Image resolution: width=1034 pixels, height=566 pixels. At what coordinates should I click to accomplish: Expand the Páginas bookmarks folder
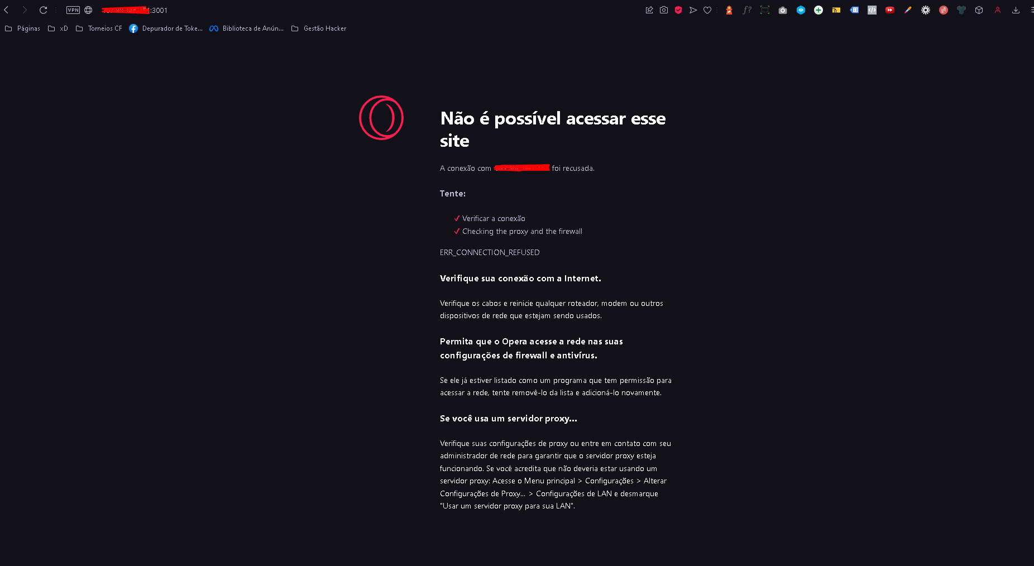[28, 28]
